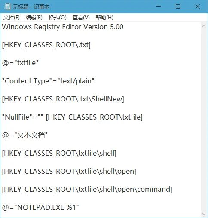The height and width of the screenshot is (218, 208).
Task: Close the Notepad window
Action: pos(198,6)
